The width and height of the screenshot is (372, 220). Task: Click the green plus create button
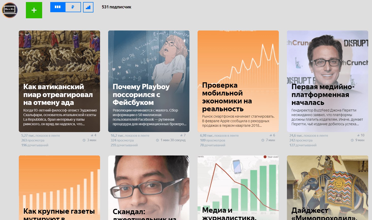point(34,10)
